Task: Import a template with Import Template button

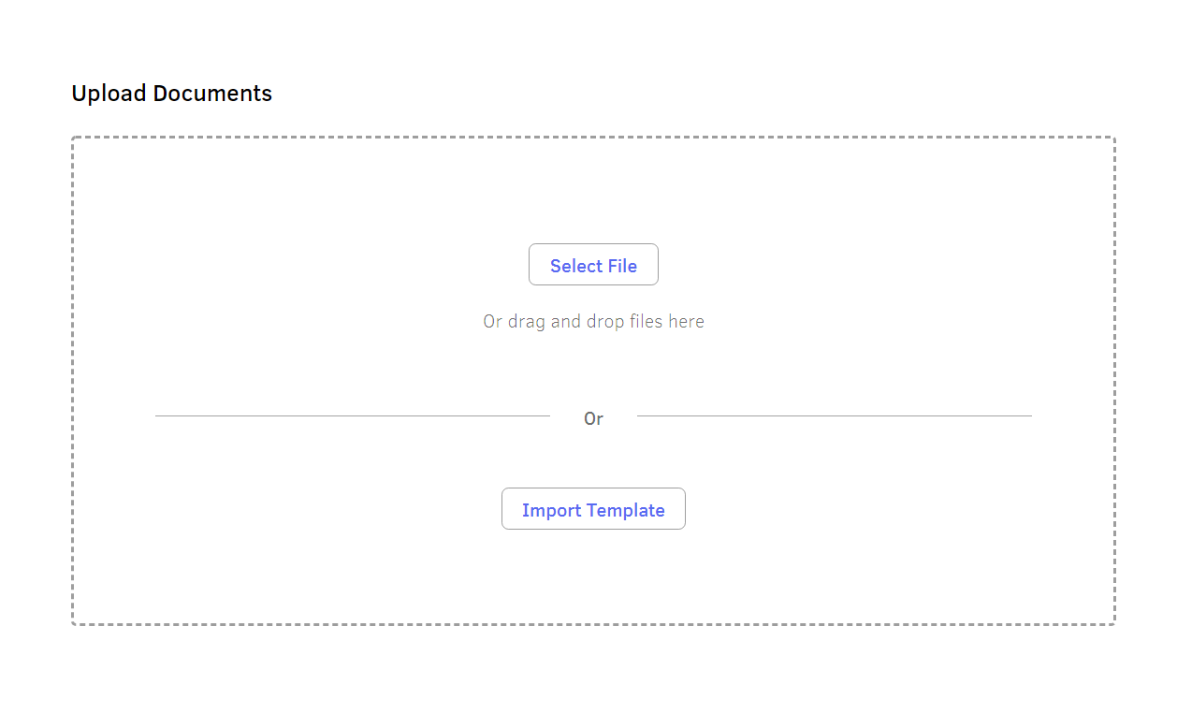Action: 593,509
